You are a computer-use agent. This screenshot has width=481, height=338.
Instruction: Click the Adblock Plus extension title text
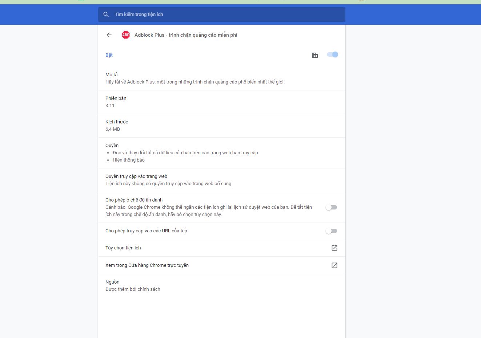tap(186, 35)
